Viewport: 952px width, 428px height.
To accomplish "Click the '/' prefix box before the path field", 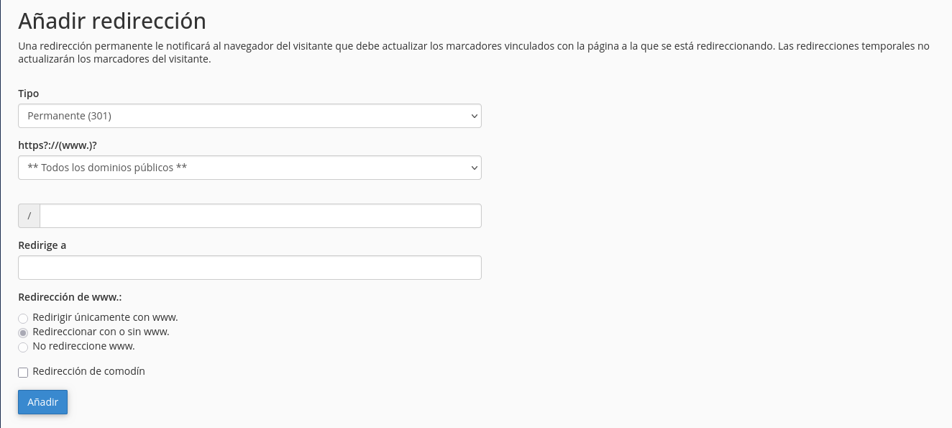I will [x=29, y=216].
